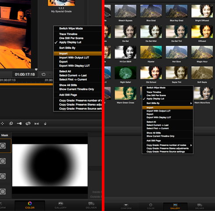Image resolution: width=215 pixels, height=211 pixels.
Task: Click the Mask column header
Action: pos(5,135)
